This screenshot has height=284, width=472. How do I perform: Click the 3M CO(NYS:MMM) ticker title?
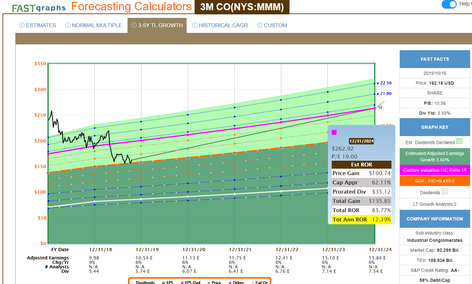(x=242, y=7)
